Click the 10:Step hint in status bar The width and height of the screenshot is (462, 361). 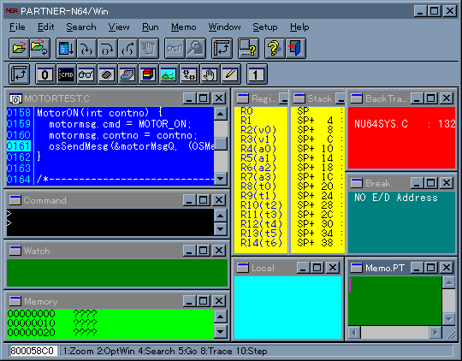click(252, 351)
